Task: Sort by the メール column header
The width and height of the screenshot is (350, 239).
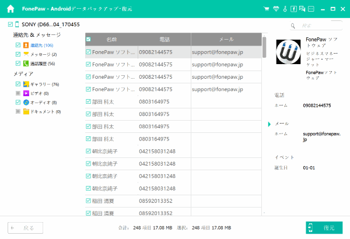Action: click(x=226, y=40)
